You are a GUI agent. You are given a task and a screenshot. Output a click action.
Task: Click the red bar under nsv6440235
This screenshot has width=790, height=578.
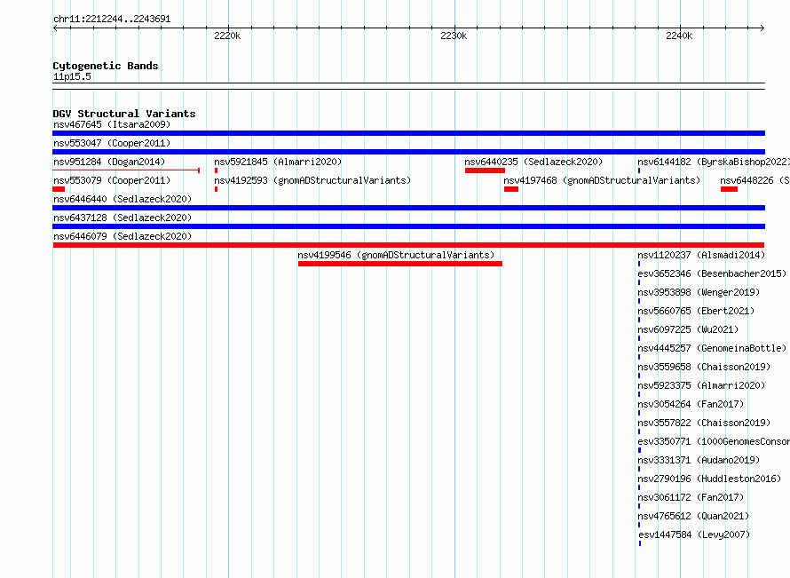pos(485,170)
